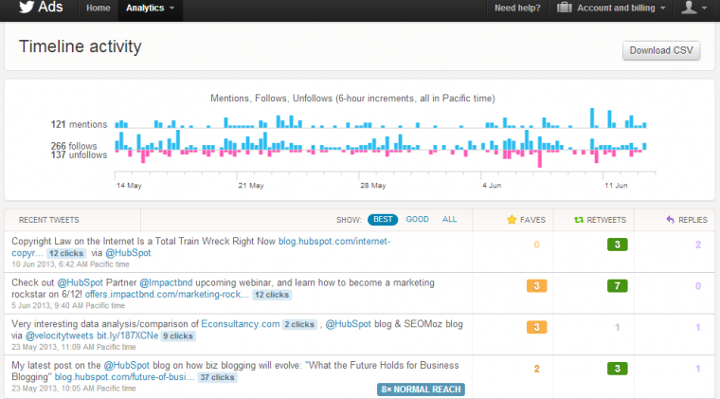Screen dimensions: 720x399
Task: Click the Download CSV button
Action: 660,50
